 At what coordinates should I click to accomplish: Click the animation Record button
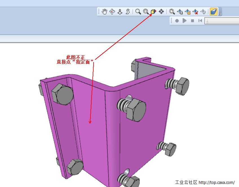coord(177,21)
